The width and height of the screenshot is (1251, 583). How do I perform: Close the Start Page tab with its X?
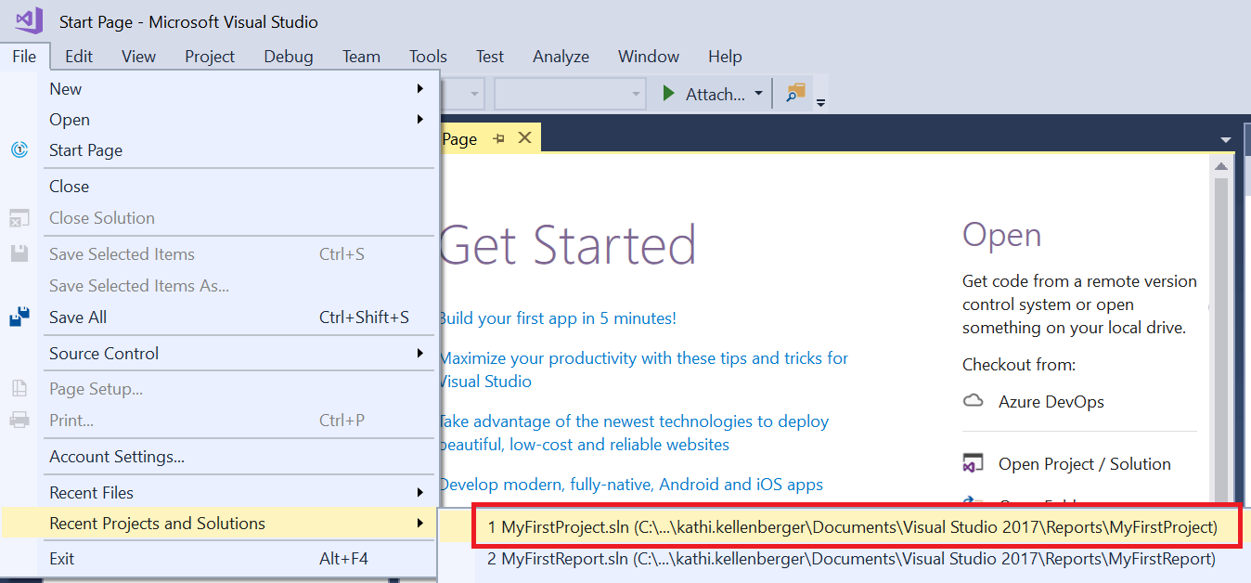(x=524, y=137)
